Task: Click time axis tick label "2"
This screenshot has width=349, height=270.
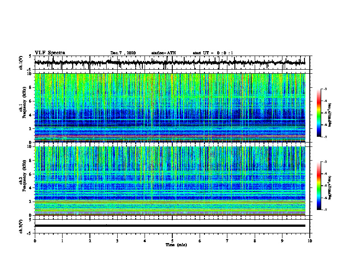Action: pyautogui.click(x=90, y=241)
